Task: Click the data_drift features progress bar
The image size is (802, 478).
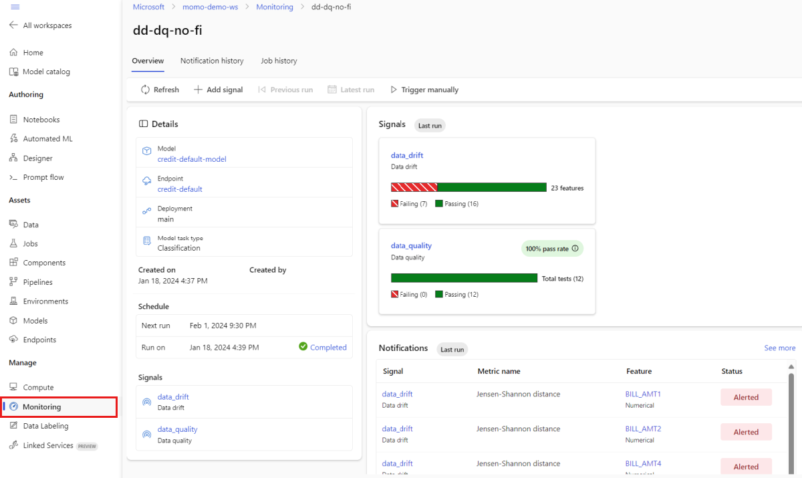Action: tap(468, 187)
